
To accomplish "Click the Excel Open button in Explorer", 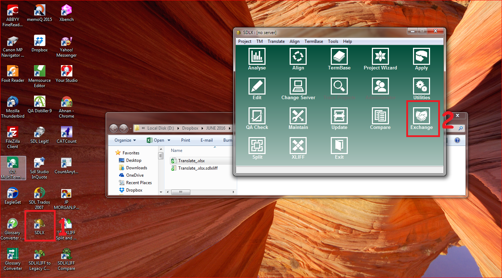I will point(156,140).
